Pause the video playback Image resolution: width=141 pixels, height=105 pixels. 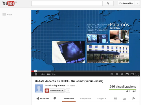click(x=36, y=74)
